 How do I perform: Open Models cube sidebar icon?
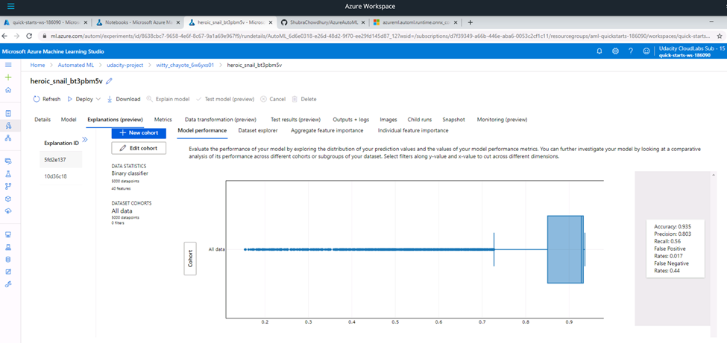click(8, 199)
